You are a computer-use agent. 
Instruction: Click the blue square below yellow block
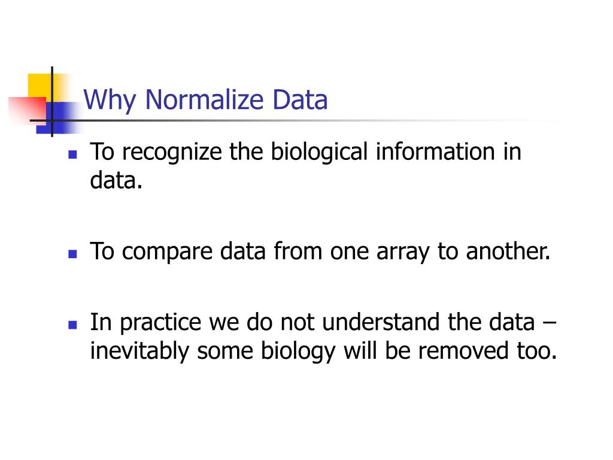[54, 118]
